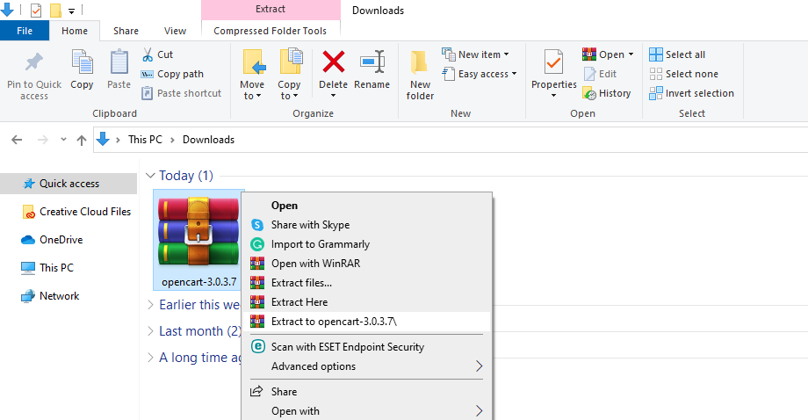808x420 pixels.
Task: Choose Extract to opencart-3.0.3.7\
Action: [x=366, y=321]
